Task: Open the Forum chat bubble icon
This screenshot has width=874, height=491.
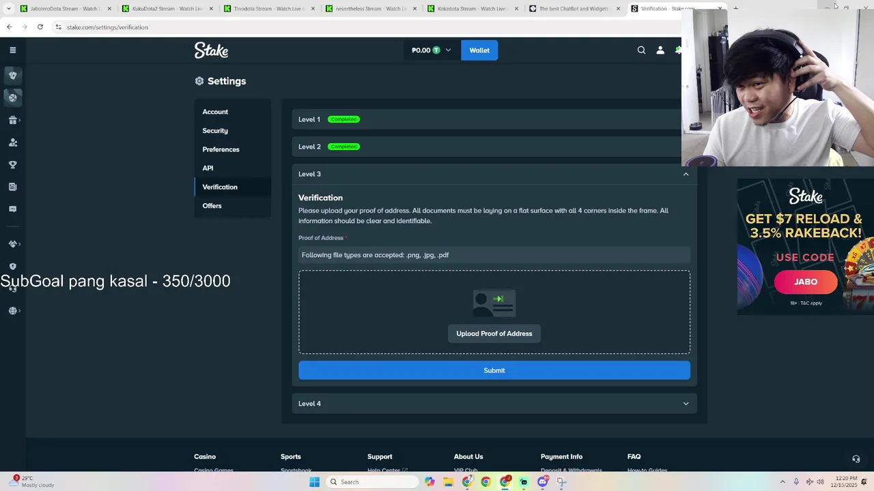Action: point(12,209)
